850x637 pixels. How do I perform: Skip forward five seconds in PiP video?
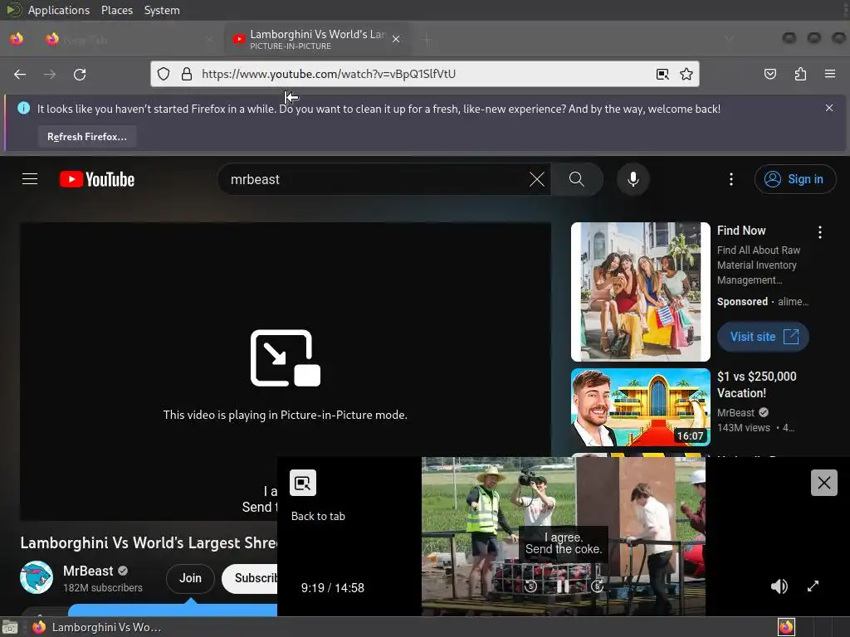[597, 586]
